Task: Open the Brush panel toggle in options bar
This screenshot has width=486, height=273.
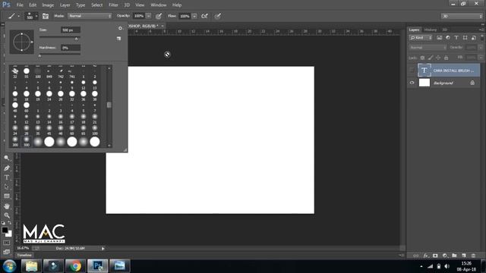Action: 46,16
